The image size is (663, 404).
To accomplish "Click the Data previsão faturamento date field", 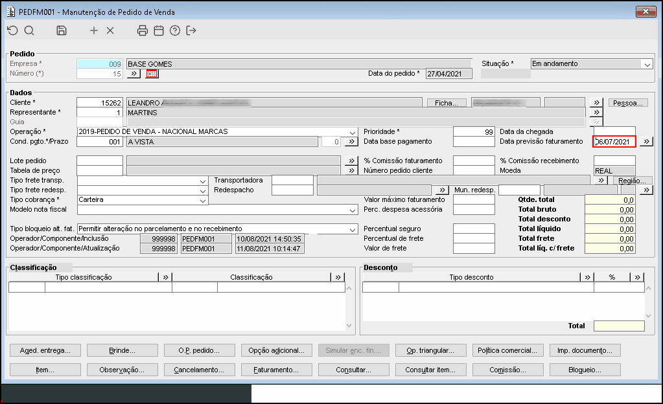I will pyautogui.click(x=614, y=142).
